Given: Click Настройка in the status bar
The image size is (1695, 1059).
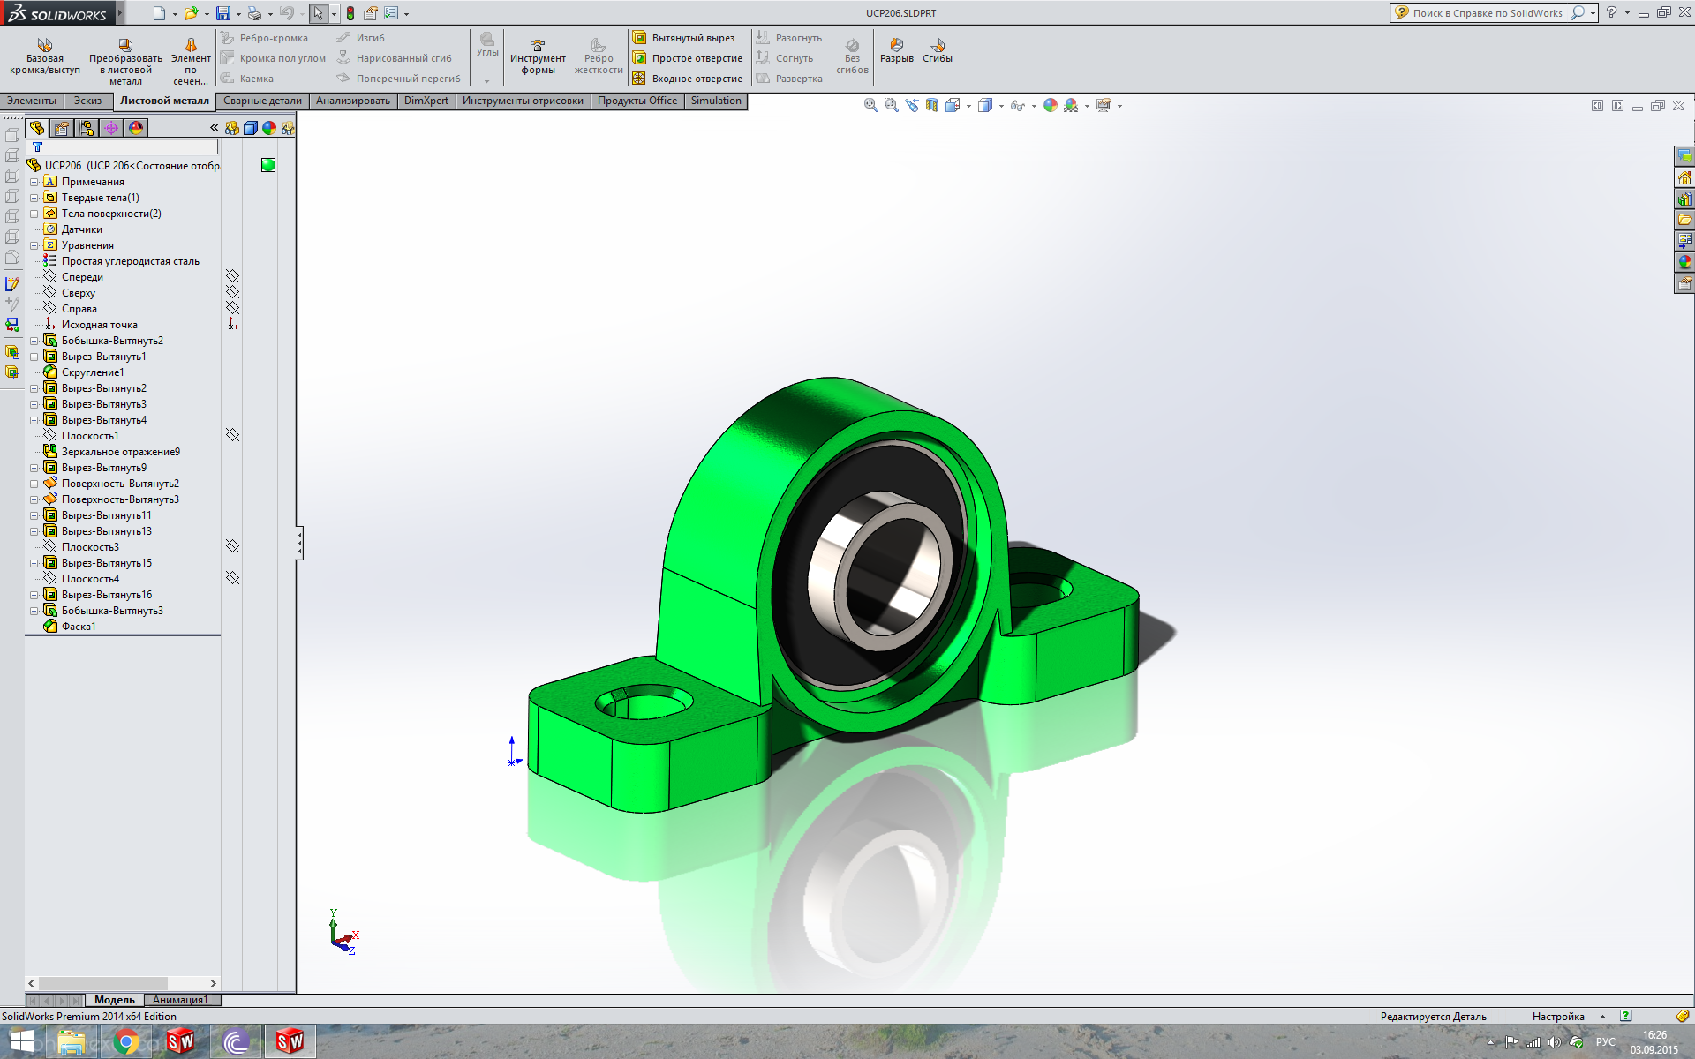Looking at the screenshot, I should 1558,1017.
